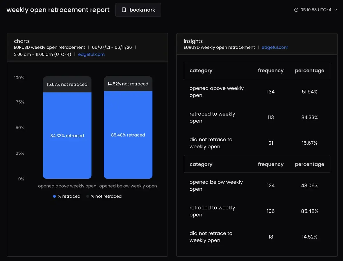Open edgeful.com link in insights panel
Screen dimensions: 343x261
[275, 48]
